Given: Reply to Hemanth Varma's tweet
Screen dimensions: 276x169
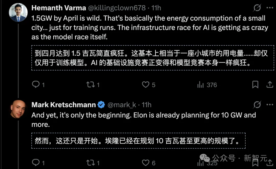Looking at the screenshot, I should pos(35,85).
